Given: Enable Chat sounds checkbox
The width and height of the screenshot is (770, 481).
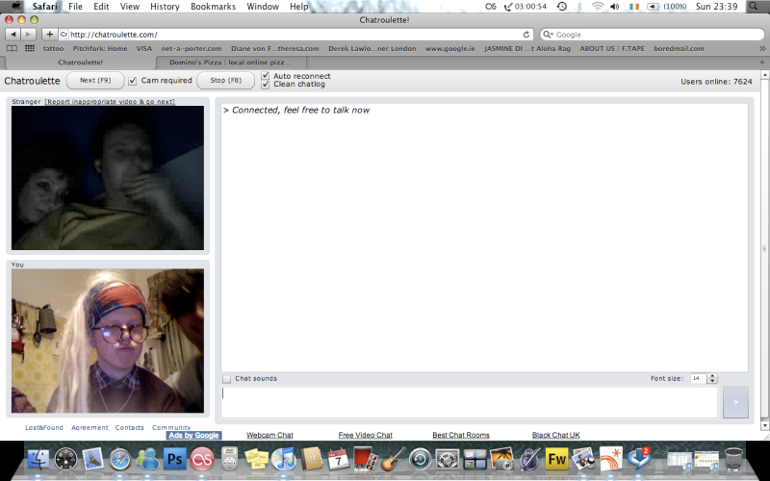Looking at the screenshot, I should coord(226,379).
